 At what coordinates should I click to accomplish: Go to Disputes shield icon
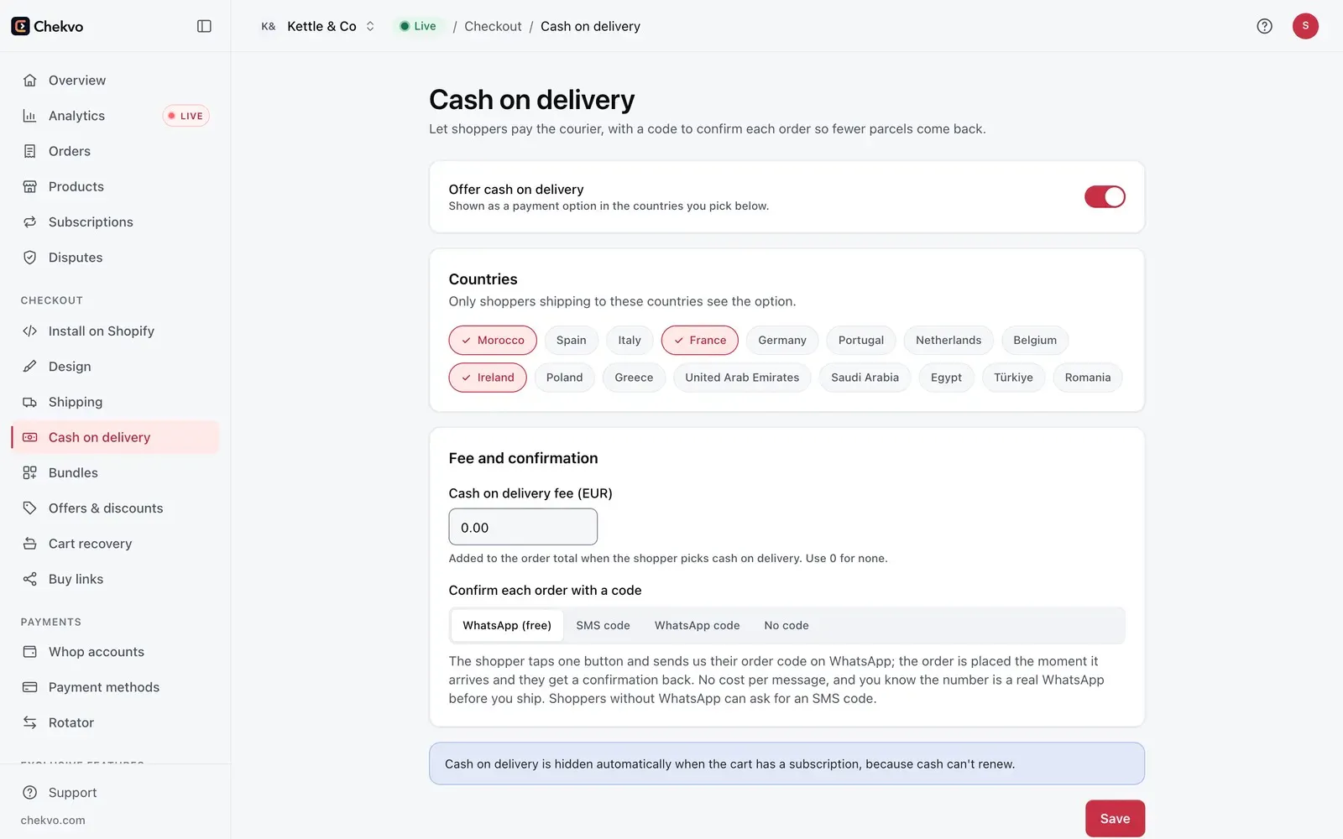[x=29, y=258]
